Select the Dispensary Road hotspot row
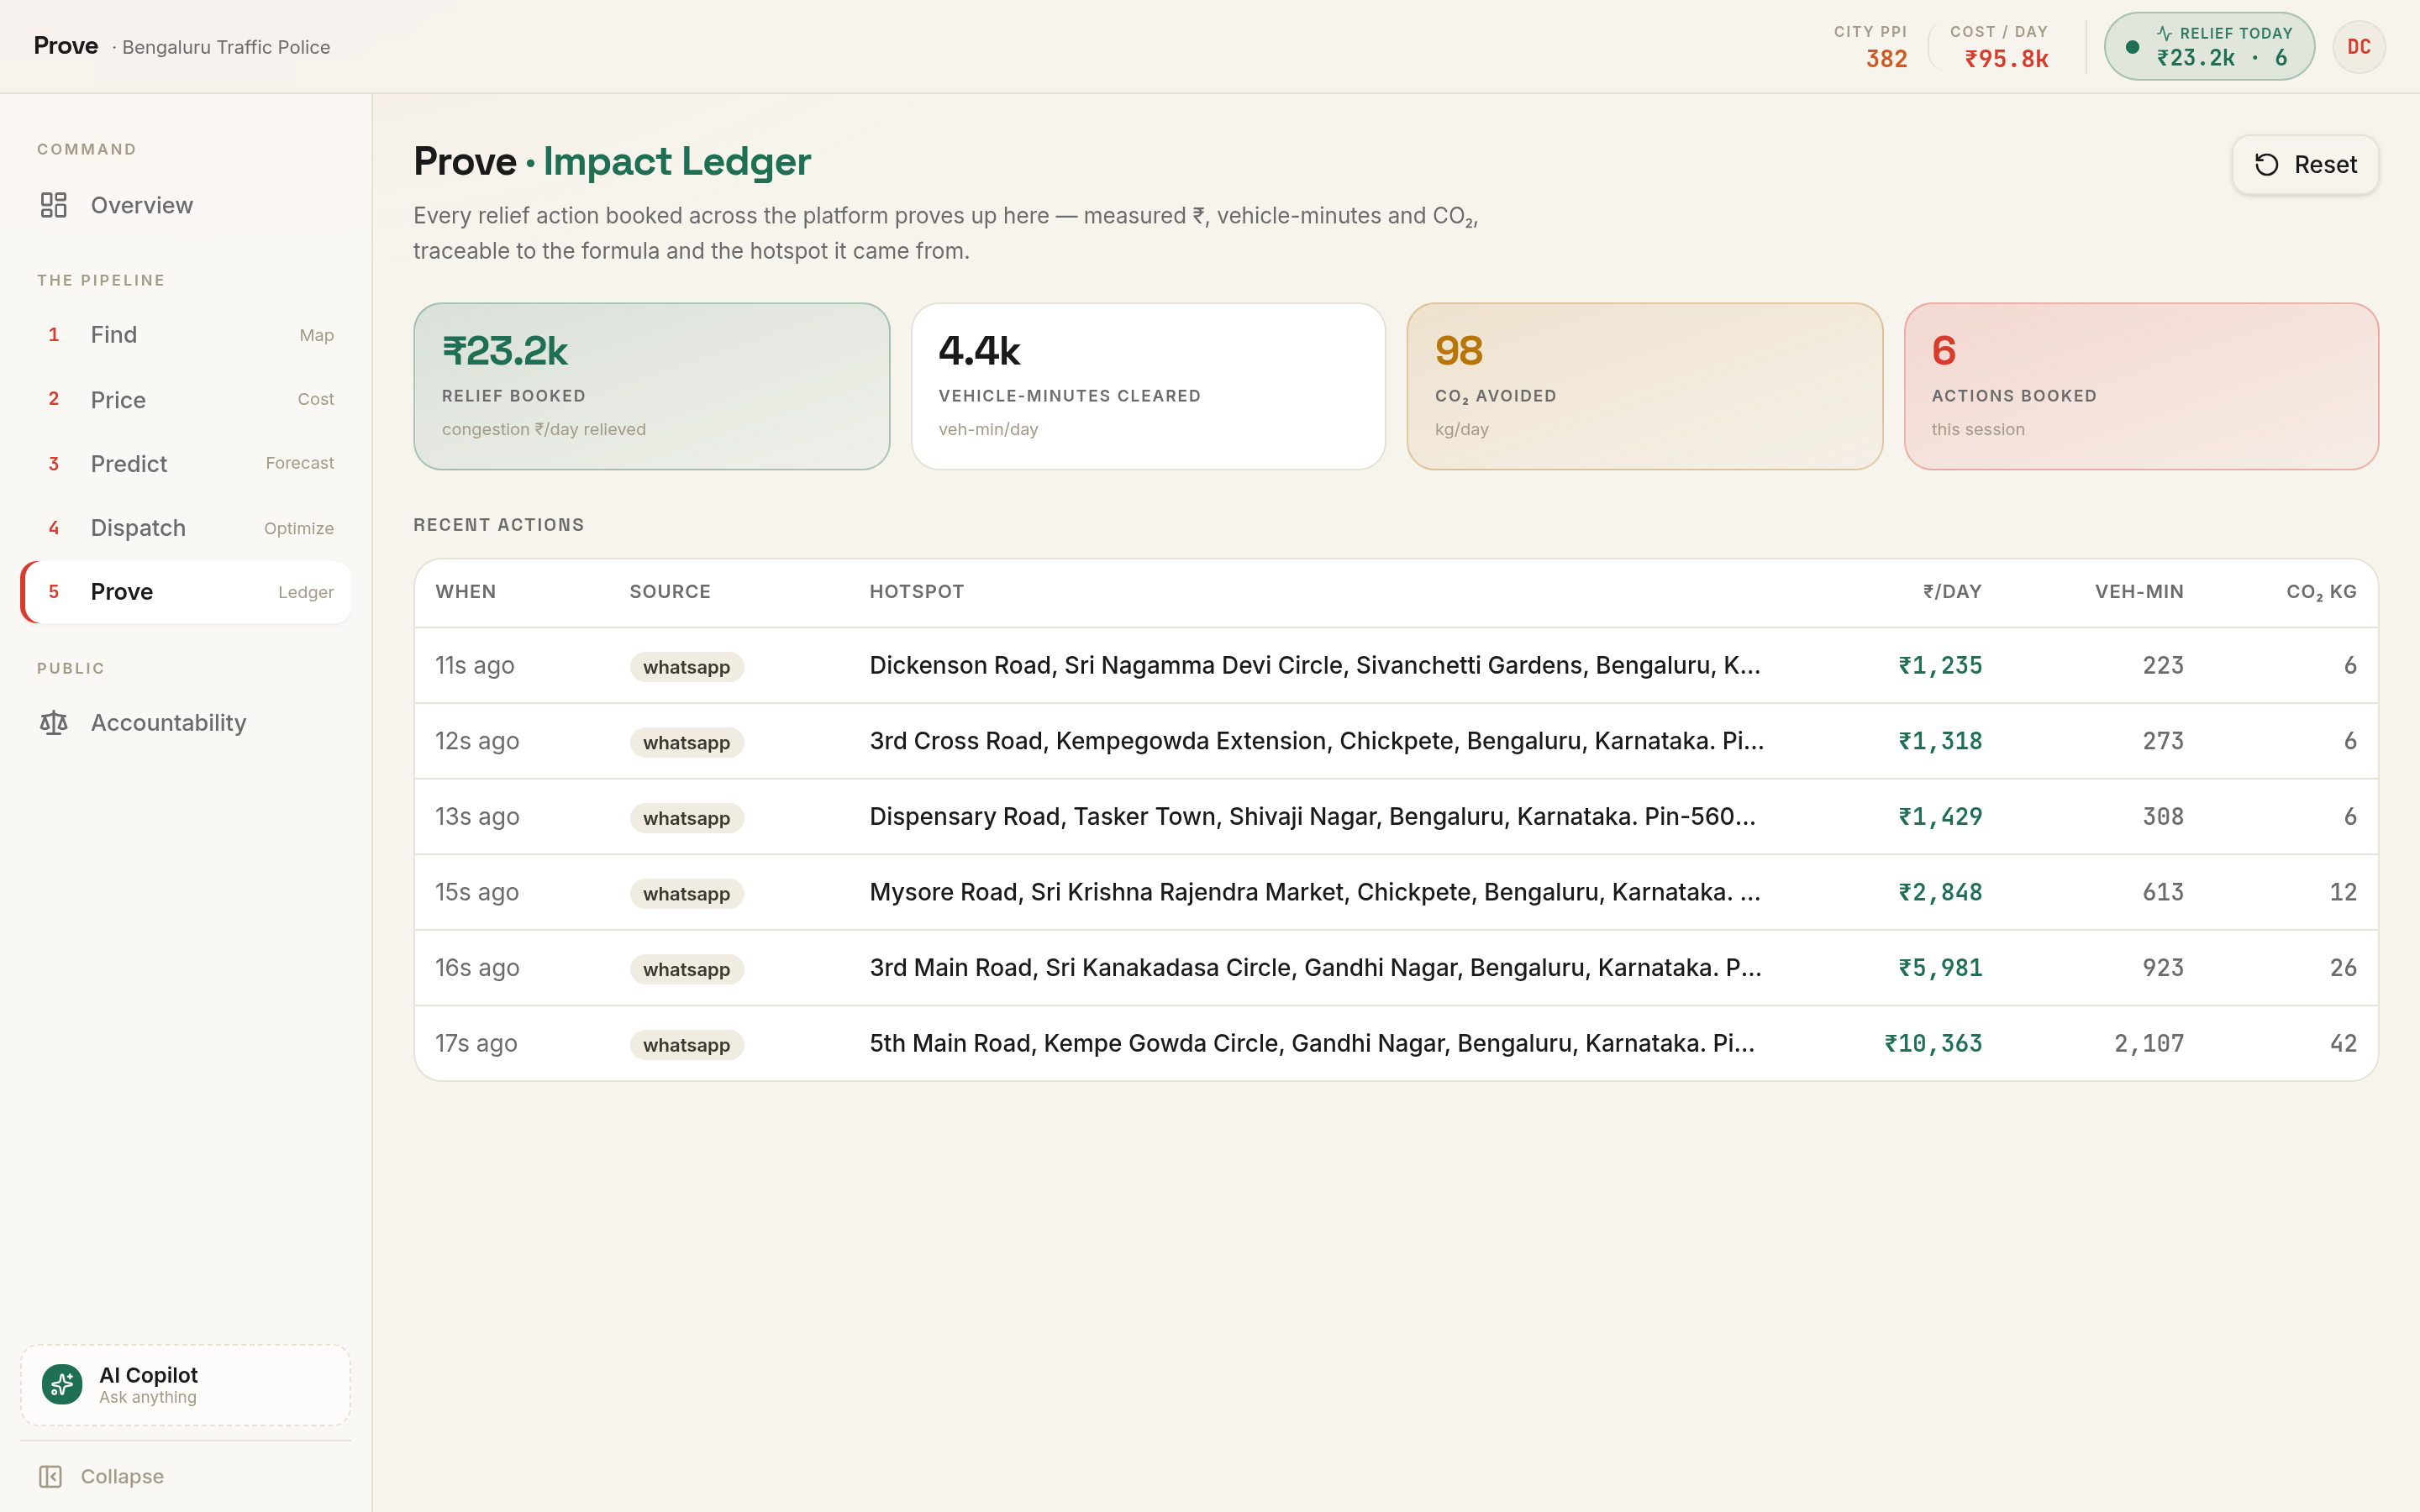Image resolution: width=2420 pixels, height=1512 pixels. pos(1396,817)
